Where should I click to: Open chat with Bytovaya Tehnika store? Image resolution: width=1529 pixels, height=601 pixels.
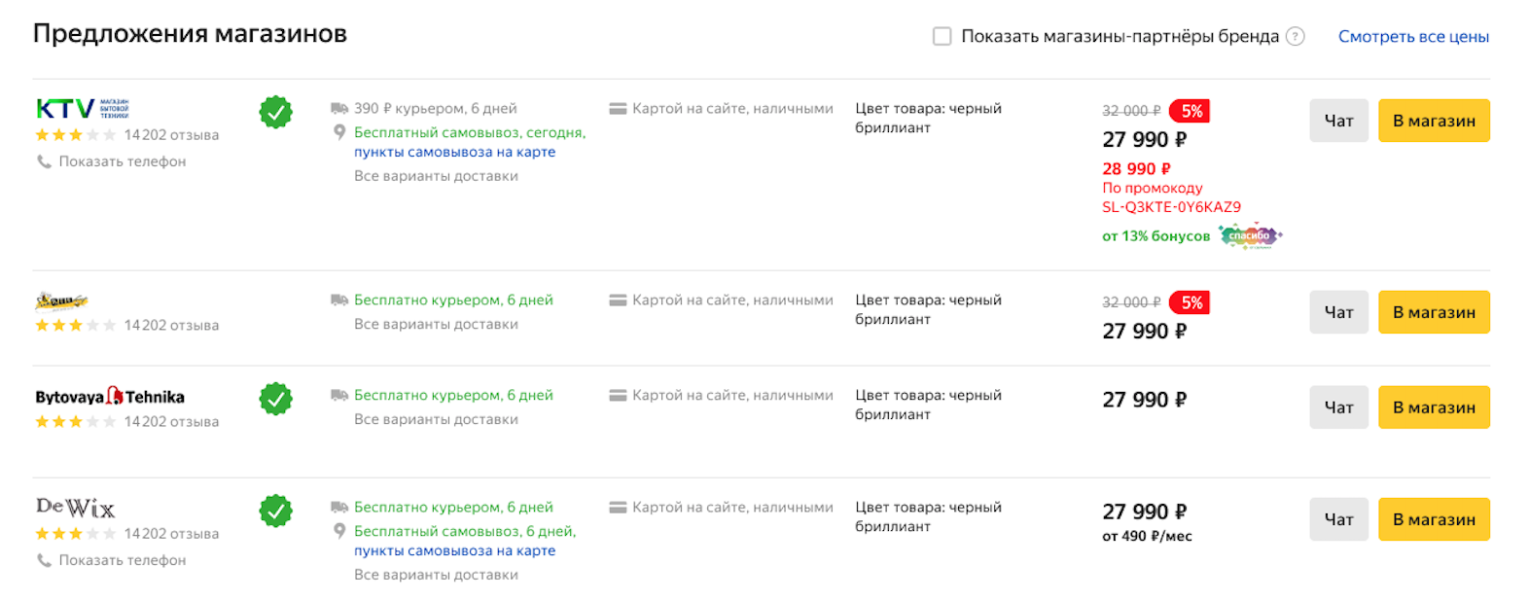pos(1338,407)
